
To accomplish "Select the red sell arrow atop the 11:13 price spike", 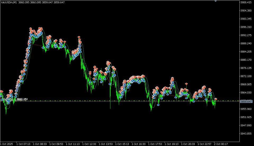I will [79, 37].
